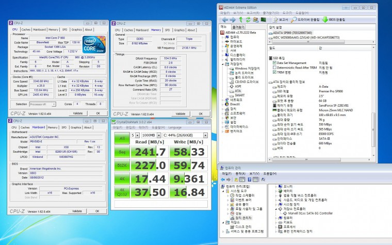Screen dimensions: 392x245
Task: Click back arrow in Computer Management toolbar
Action: click(223, 179)
